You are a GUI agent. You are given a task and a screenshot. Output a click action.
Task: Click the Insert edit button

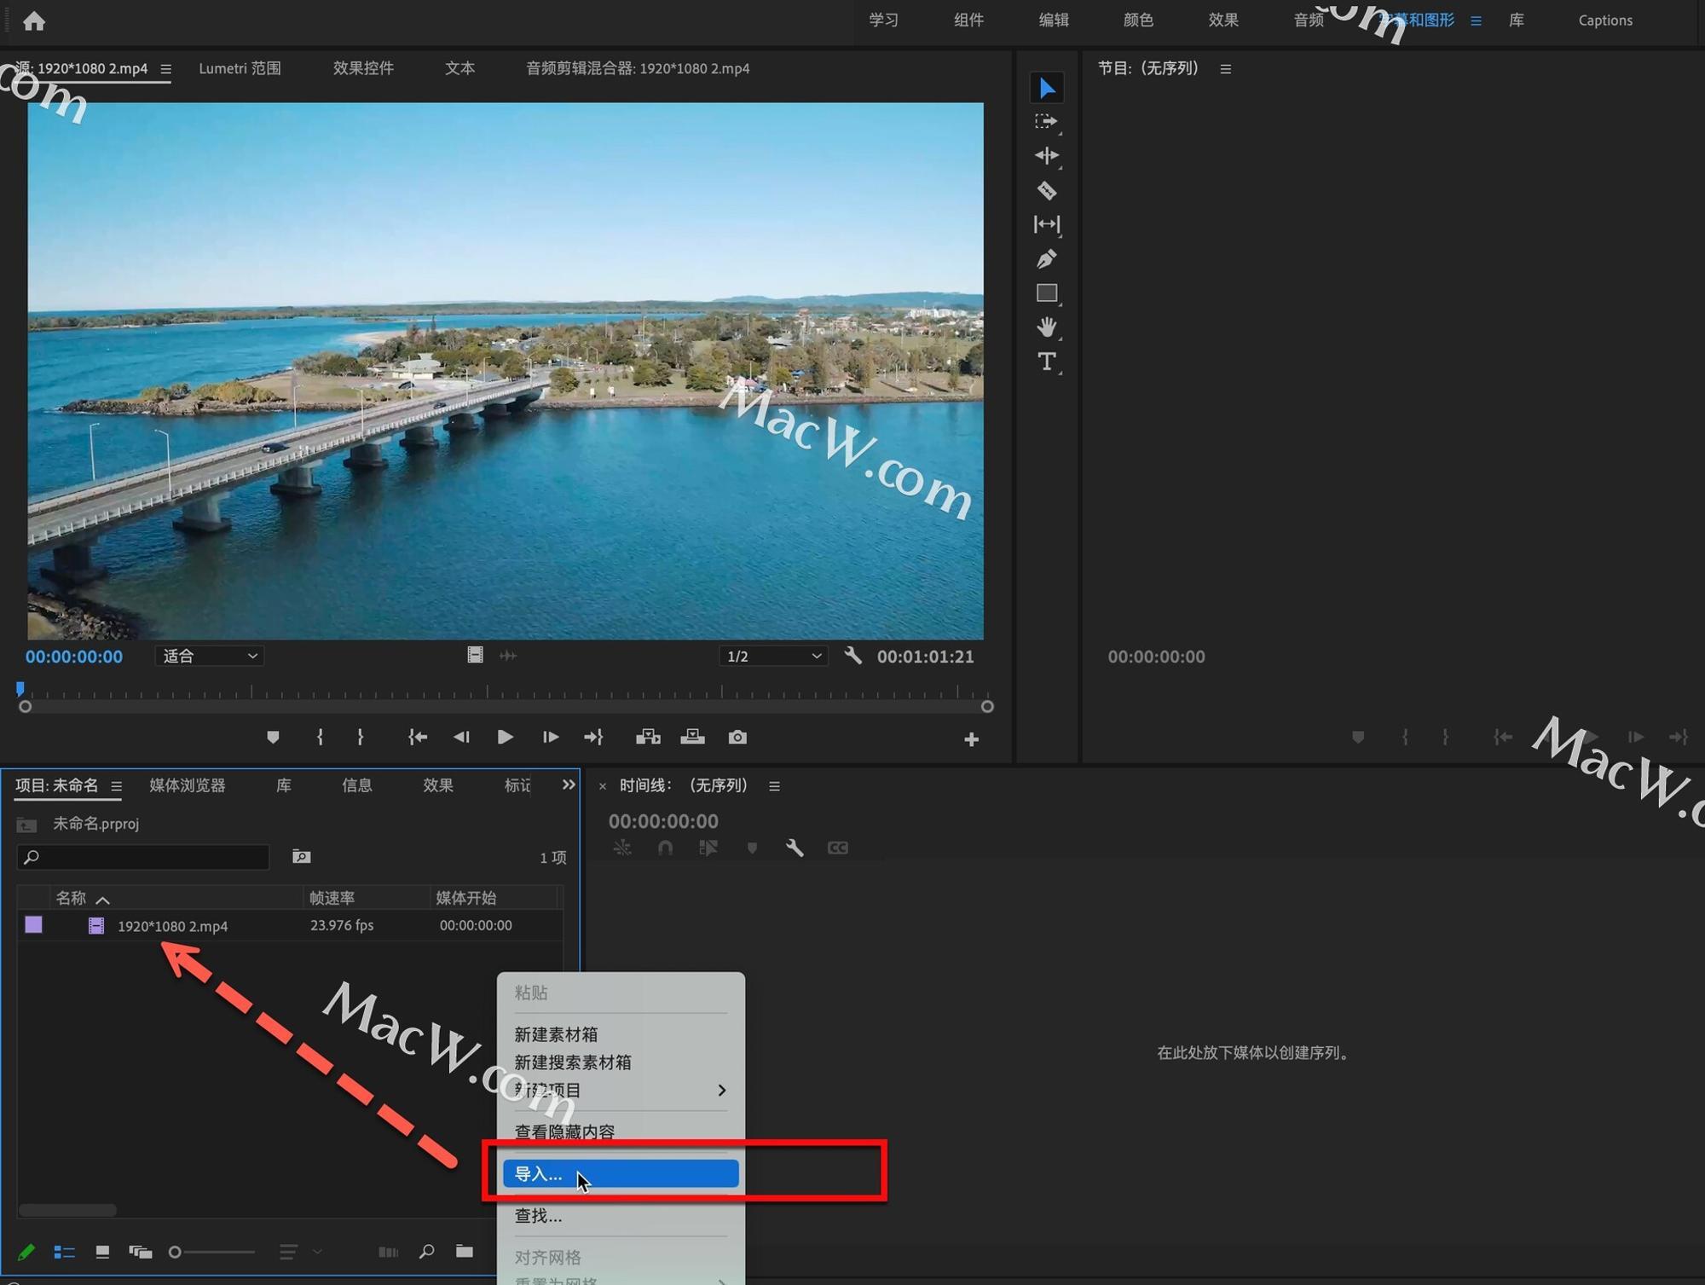(x=648, y=737)
